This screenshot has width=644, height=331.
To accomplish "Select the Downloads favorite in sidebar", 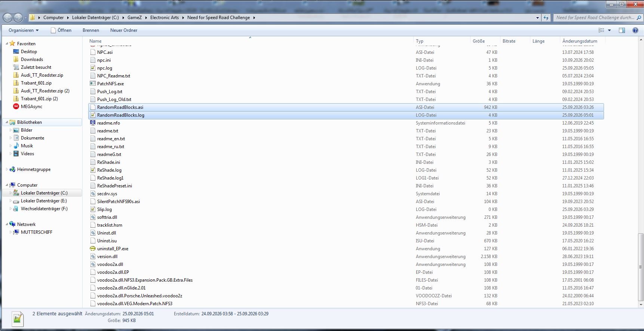I will (32, 59).
